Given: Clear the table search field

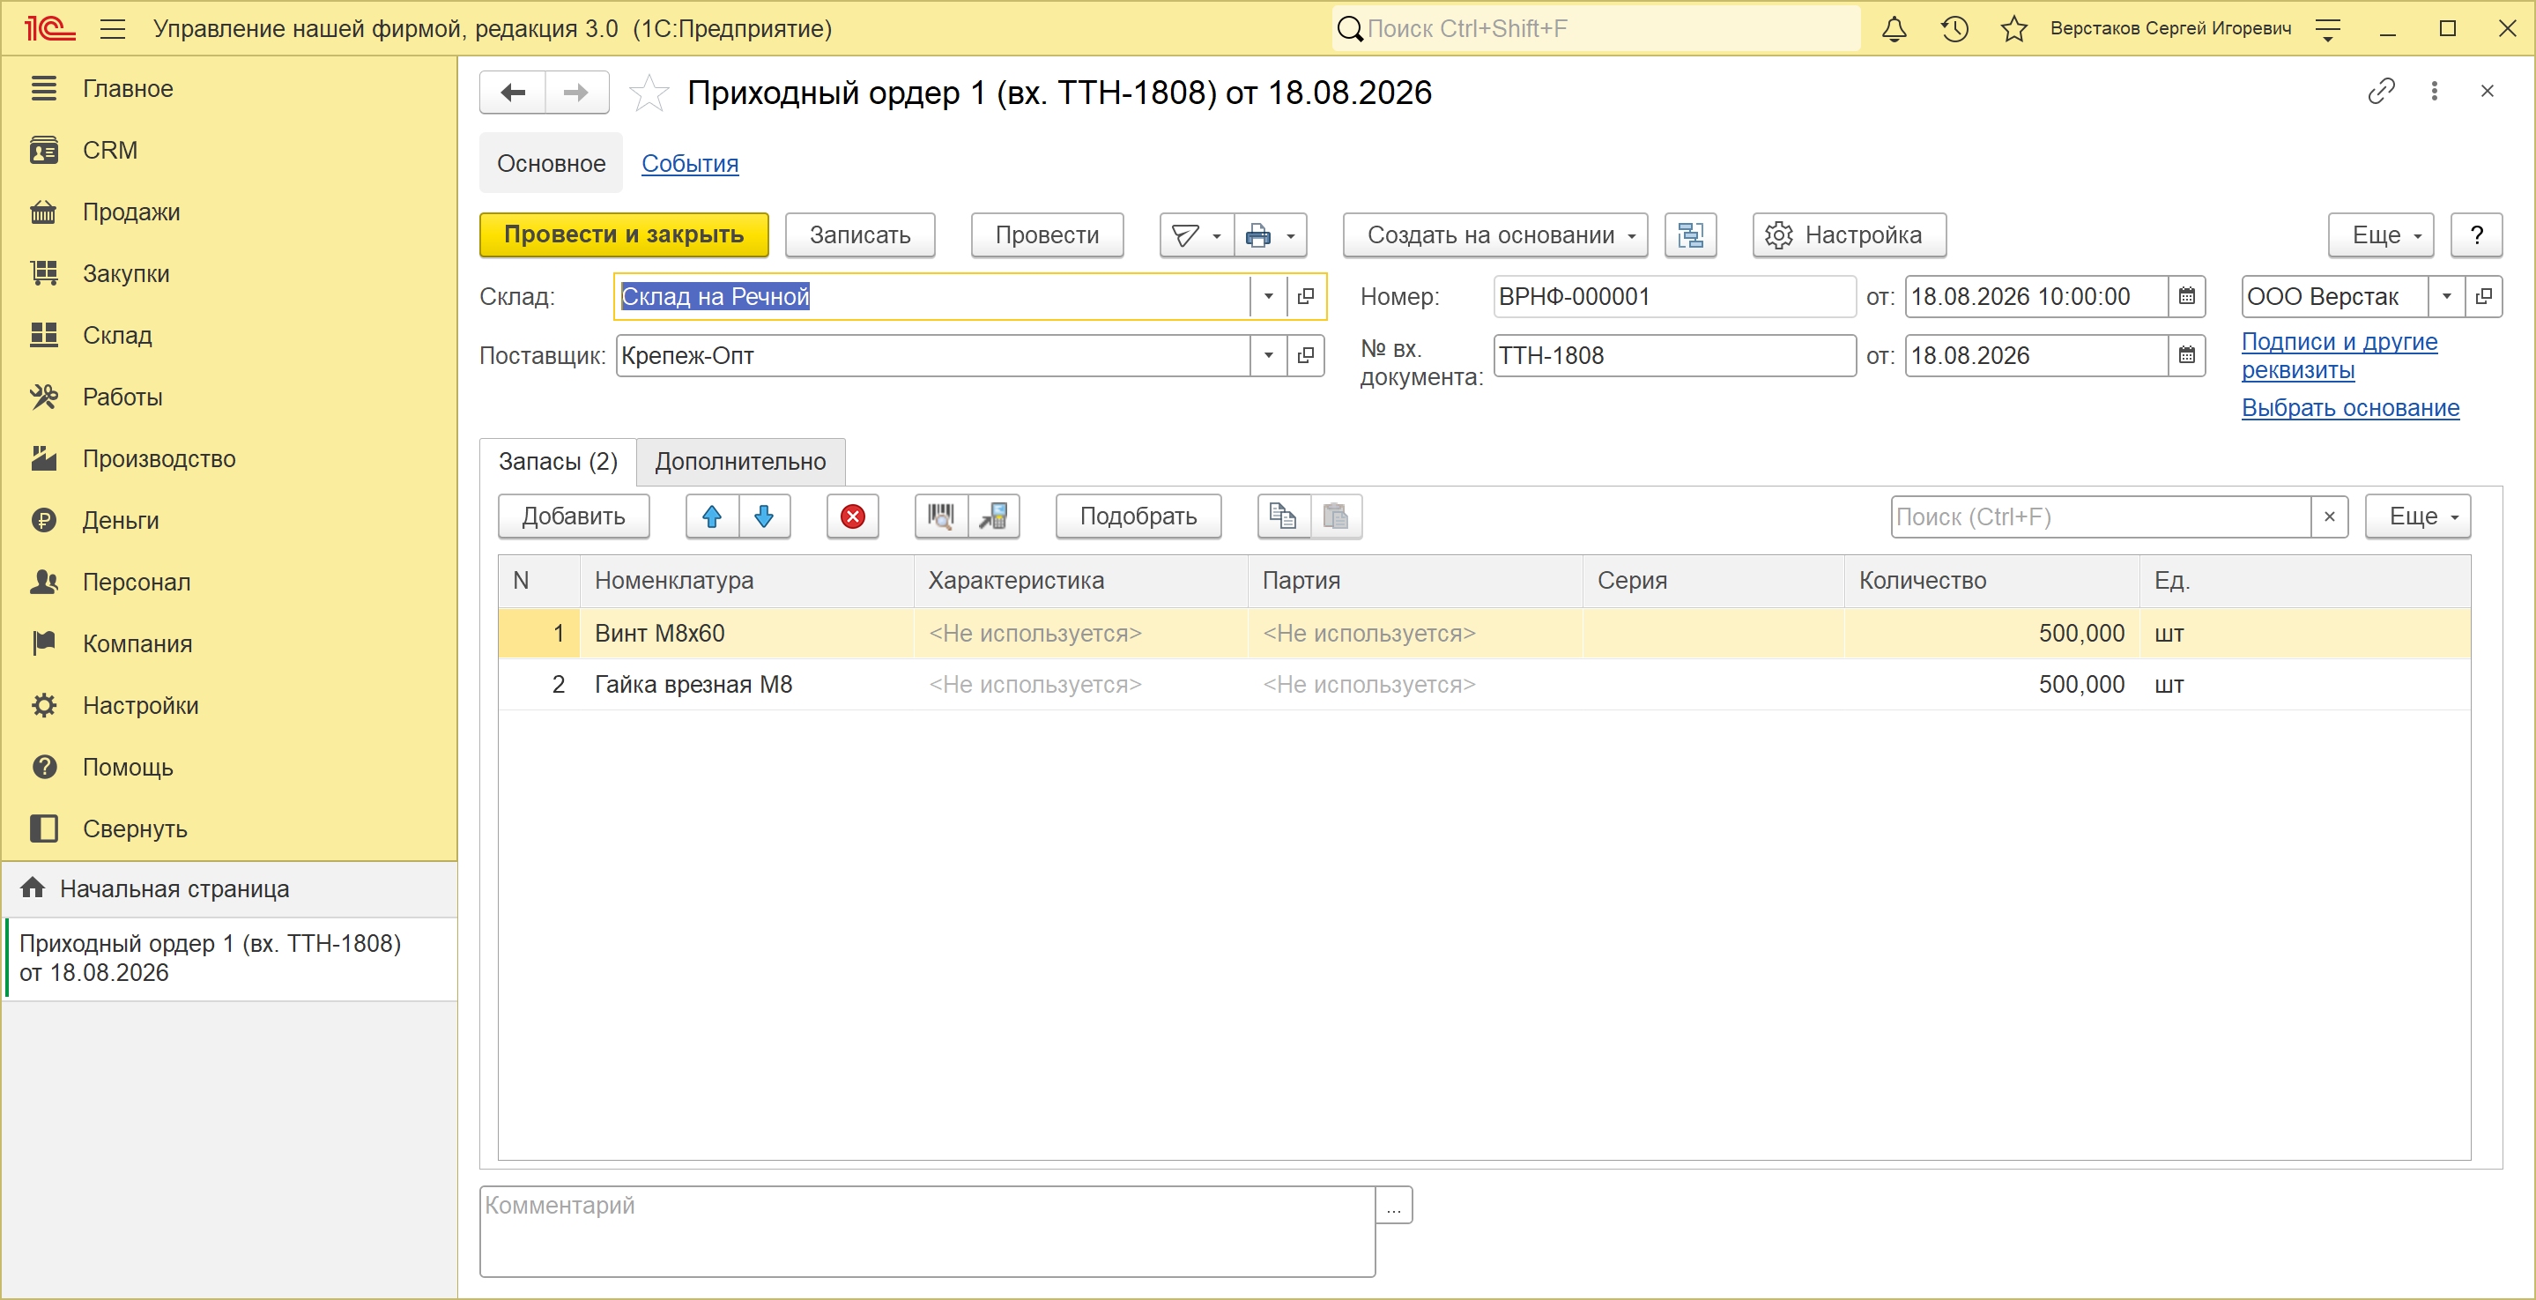Looking at the screenshot, I should (2329, 517).
